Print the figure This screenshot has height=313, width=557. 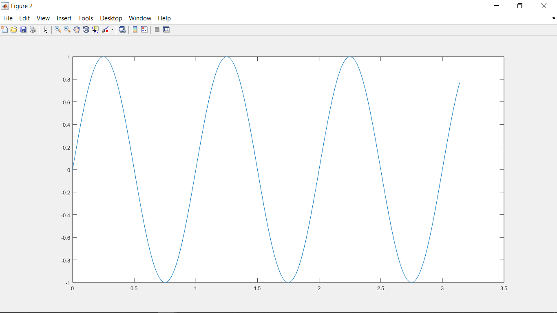coord(33,29)
